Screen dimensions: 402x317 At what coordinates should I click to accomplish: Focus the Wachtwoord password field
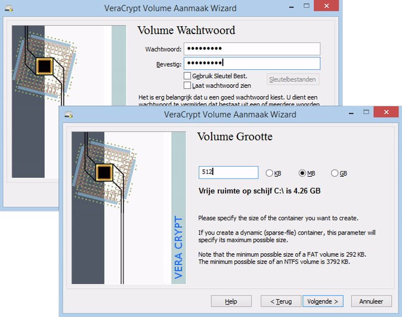[252, 49]
